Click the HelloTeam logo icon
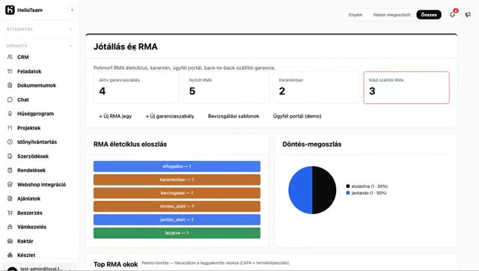Viewport: 479px width, 271px height. pyautogui.click(x=10, y=10)
